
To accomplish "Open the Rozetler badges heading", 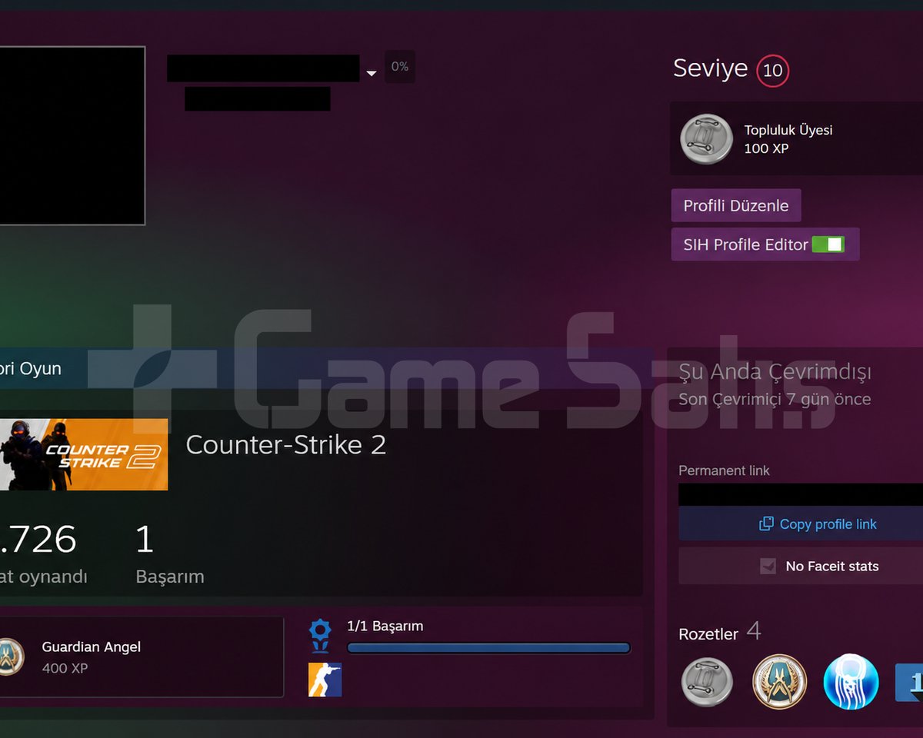I will [x=708, y=634].
